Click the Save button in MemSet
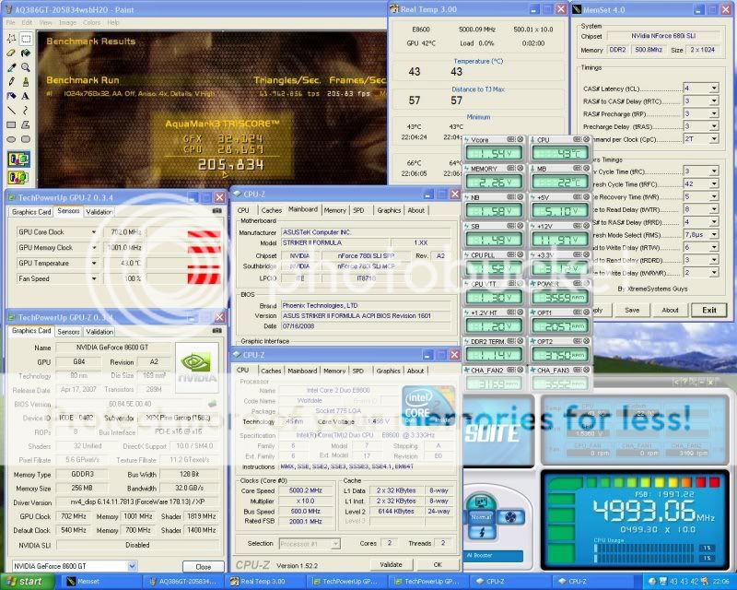 632,310
